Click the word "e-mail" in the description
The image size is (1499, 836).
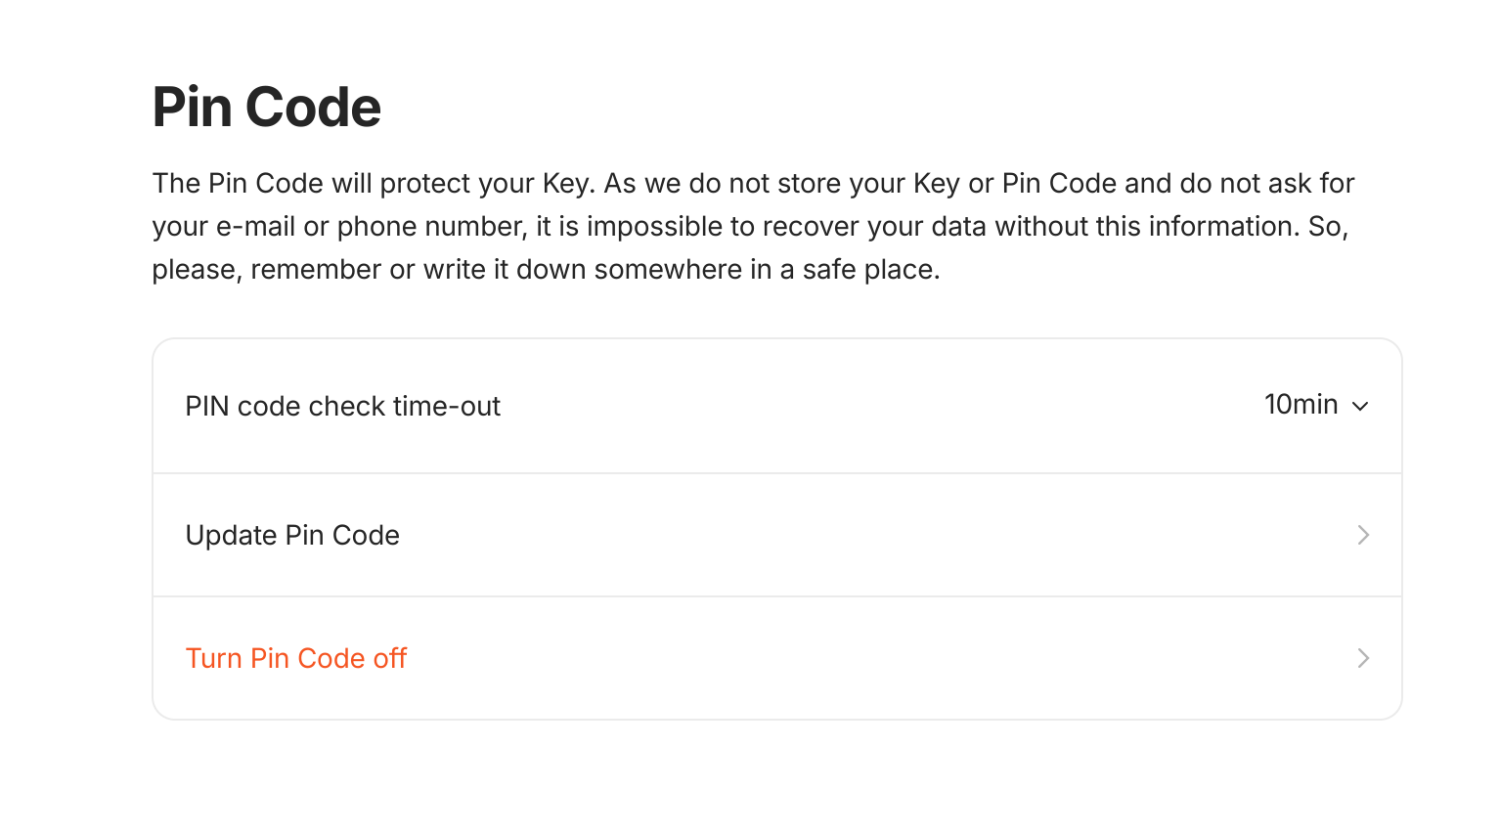pyautogui.click(x=255, y=227)
